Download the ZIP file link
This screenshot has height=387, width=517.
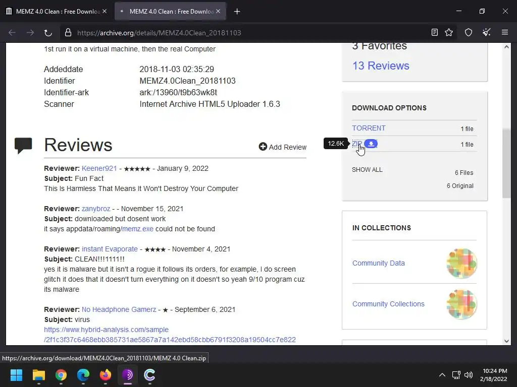pos(357,144)
